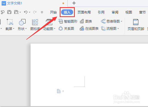The width and height of the screenshot is (148, 107).
Task: Switch to the 视图 tab
Action: pos(128,12)
